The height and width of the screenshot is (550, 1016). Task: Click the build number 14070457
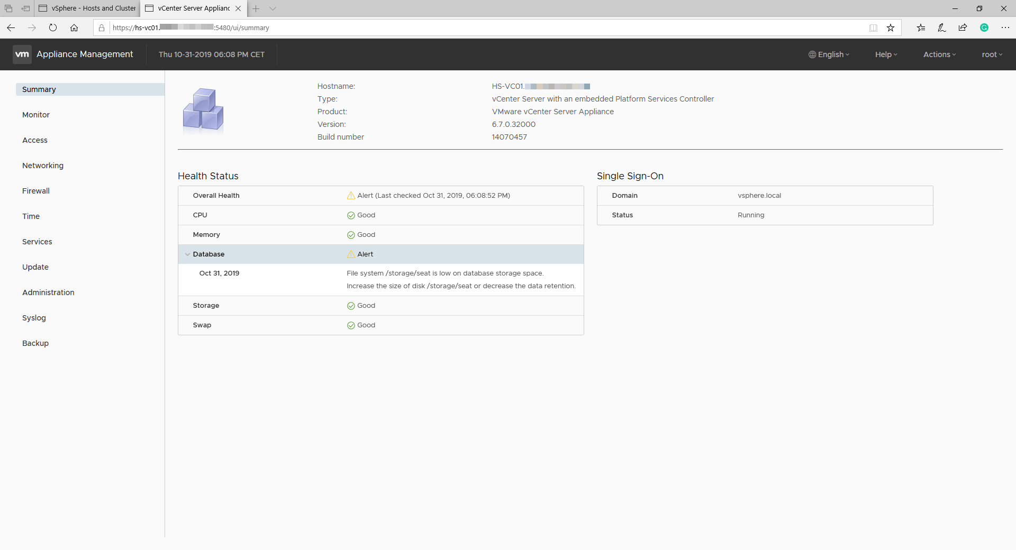tap(510, 137)
